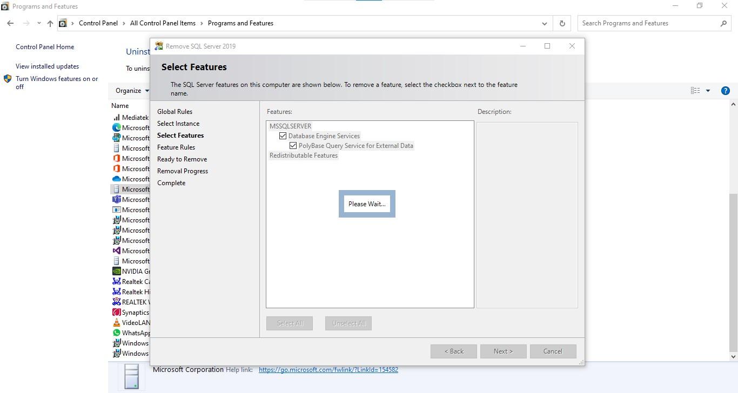This screenshot has width=738, height=393.
Task: Select the Visual Studio icon in the program list
Action: (x=116, y=250)
